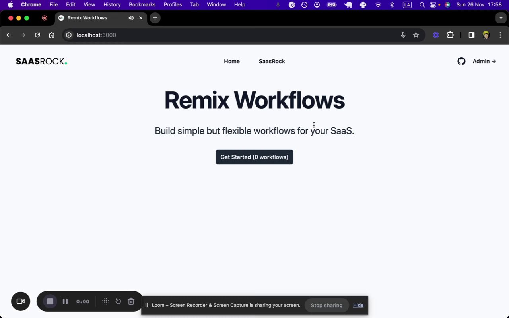Viewport: 509px width, 318px height.
Task: Bookmark this page with the star icon
Action: pyautogui.click(x=416, y=35)
